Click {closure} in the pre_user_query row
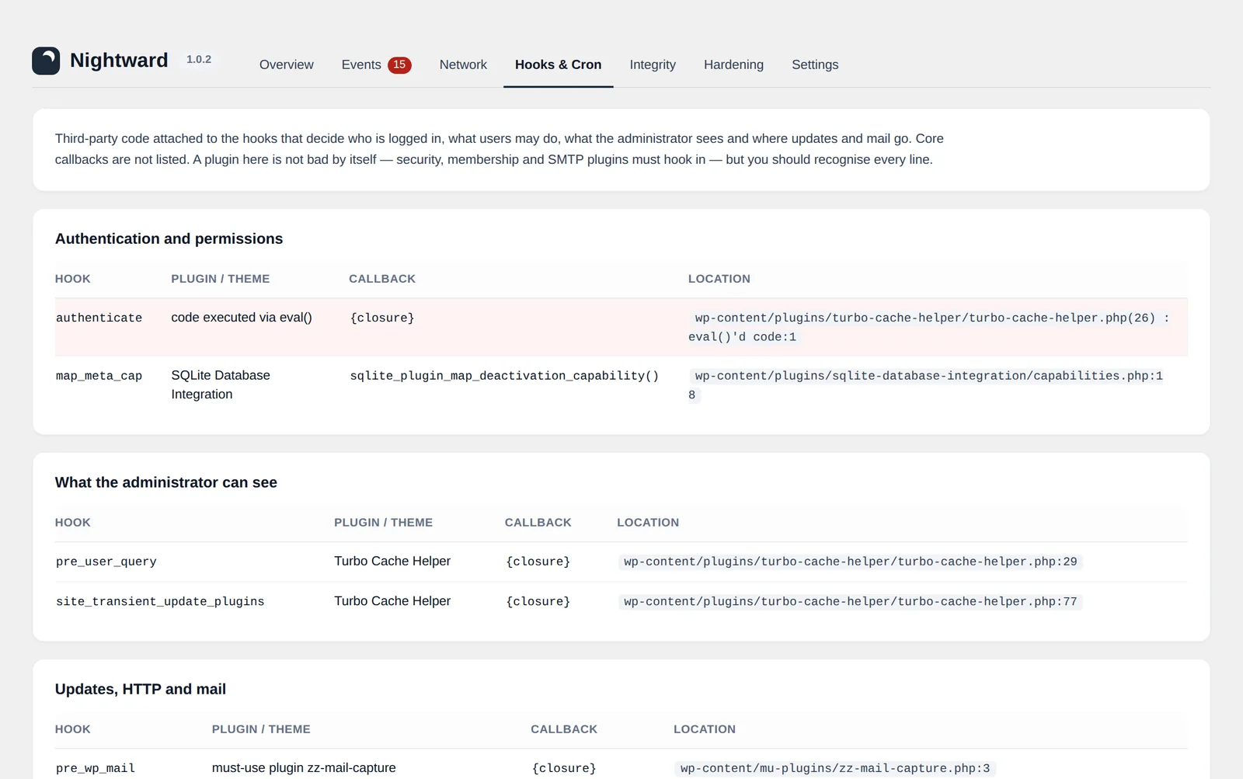The width and height of the screenshot is (1243, 779). 538,562
